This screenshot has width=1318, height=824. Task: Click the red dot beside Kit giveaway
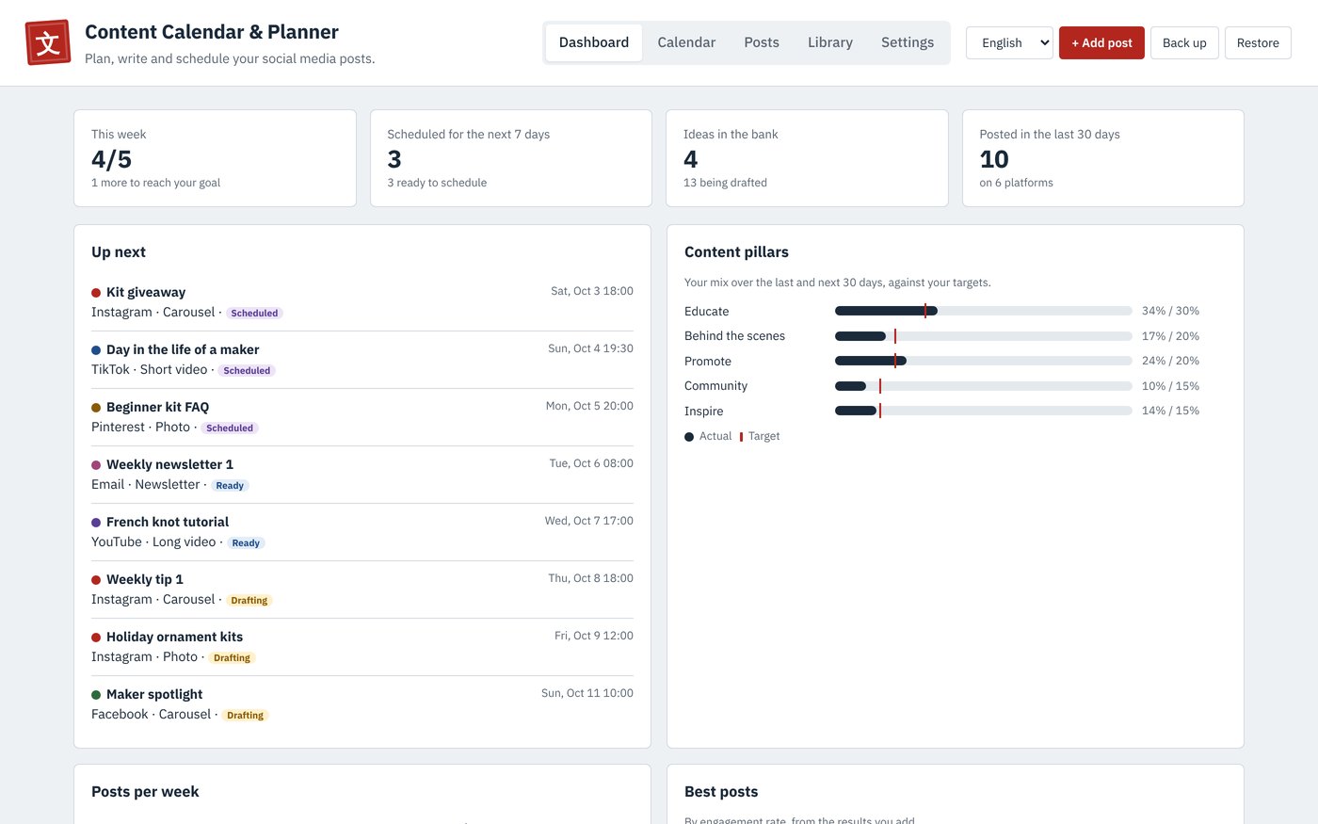[x=96, y=293]
